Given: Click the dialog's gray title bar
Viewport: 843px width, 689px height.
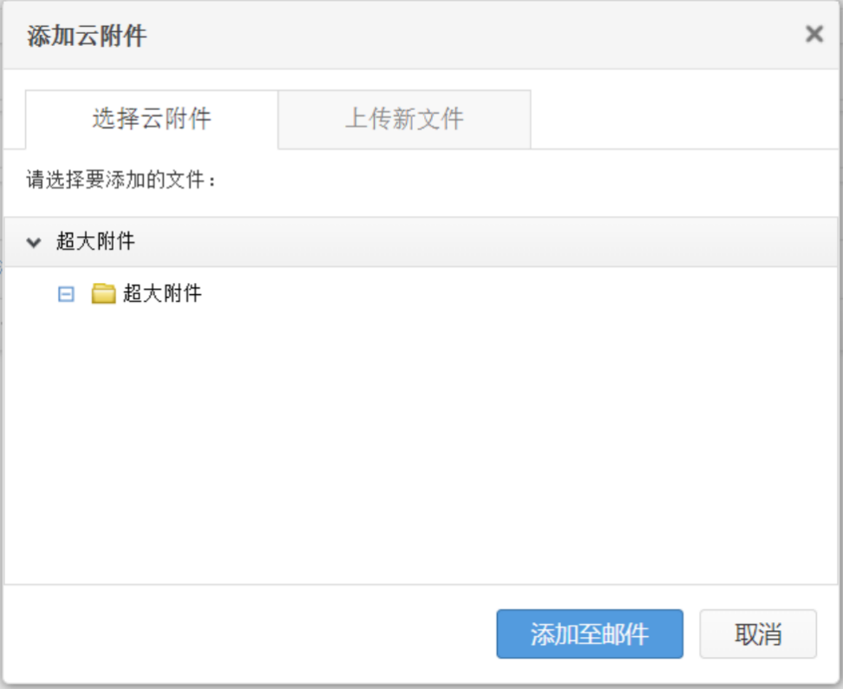Looking at the screenshot, I should [x=421, y=36].
